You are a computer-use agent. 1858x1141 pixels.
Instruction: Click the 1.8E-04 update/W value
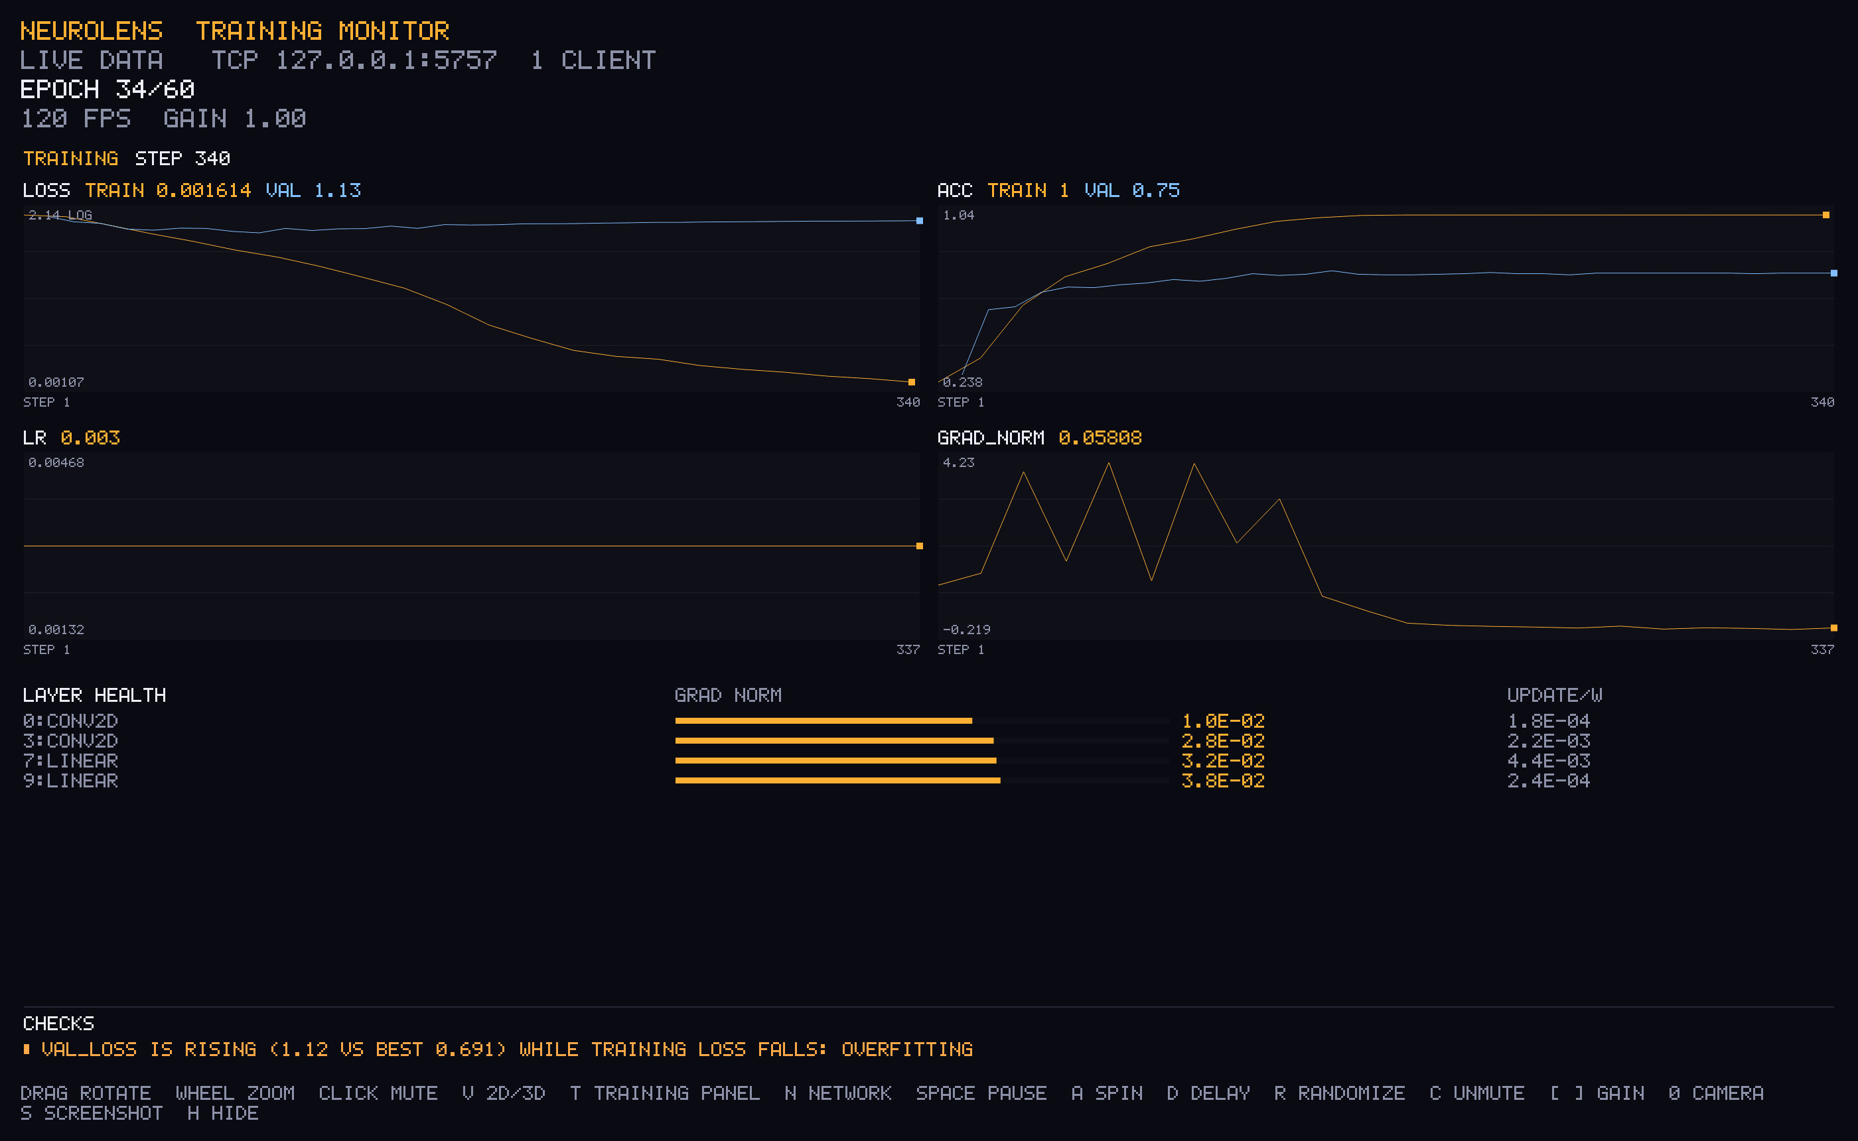(x=1549, y=720)
